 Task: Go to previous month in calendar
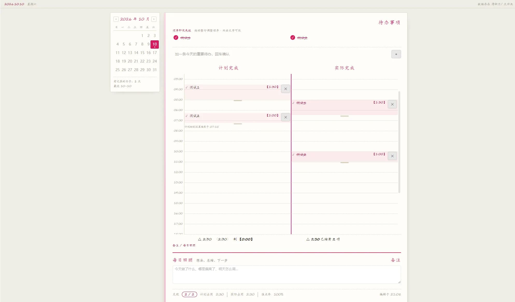[x=116, y=19]
